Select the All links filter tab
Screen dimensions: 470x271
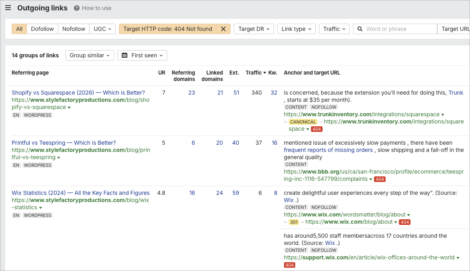(x=19, y=28)
